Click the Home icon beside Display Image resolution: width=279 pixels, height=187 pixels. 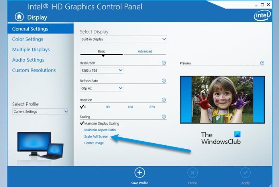tap(19, 17)
